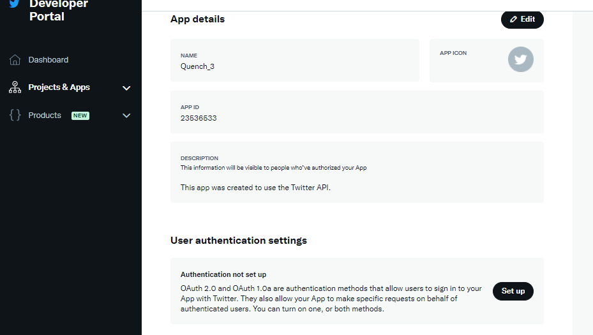
Task: Open the Dashboard menu item
Action: pos(48,60)
